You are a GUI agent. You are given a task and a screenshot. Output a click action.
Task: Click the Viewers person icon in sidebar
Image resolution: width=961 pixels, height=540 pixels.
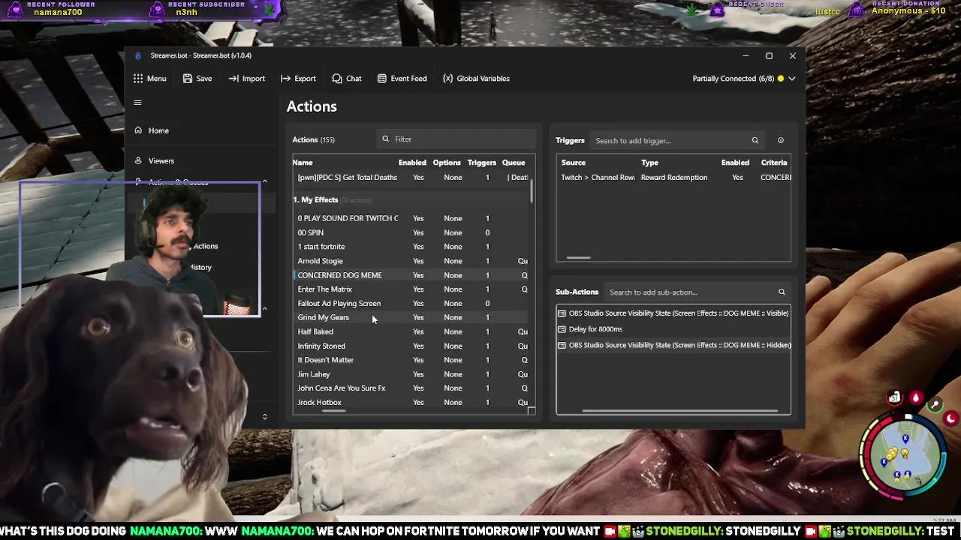[138, 160]
